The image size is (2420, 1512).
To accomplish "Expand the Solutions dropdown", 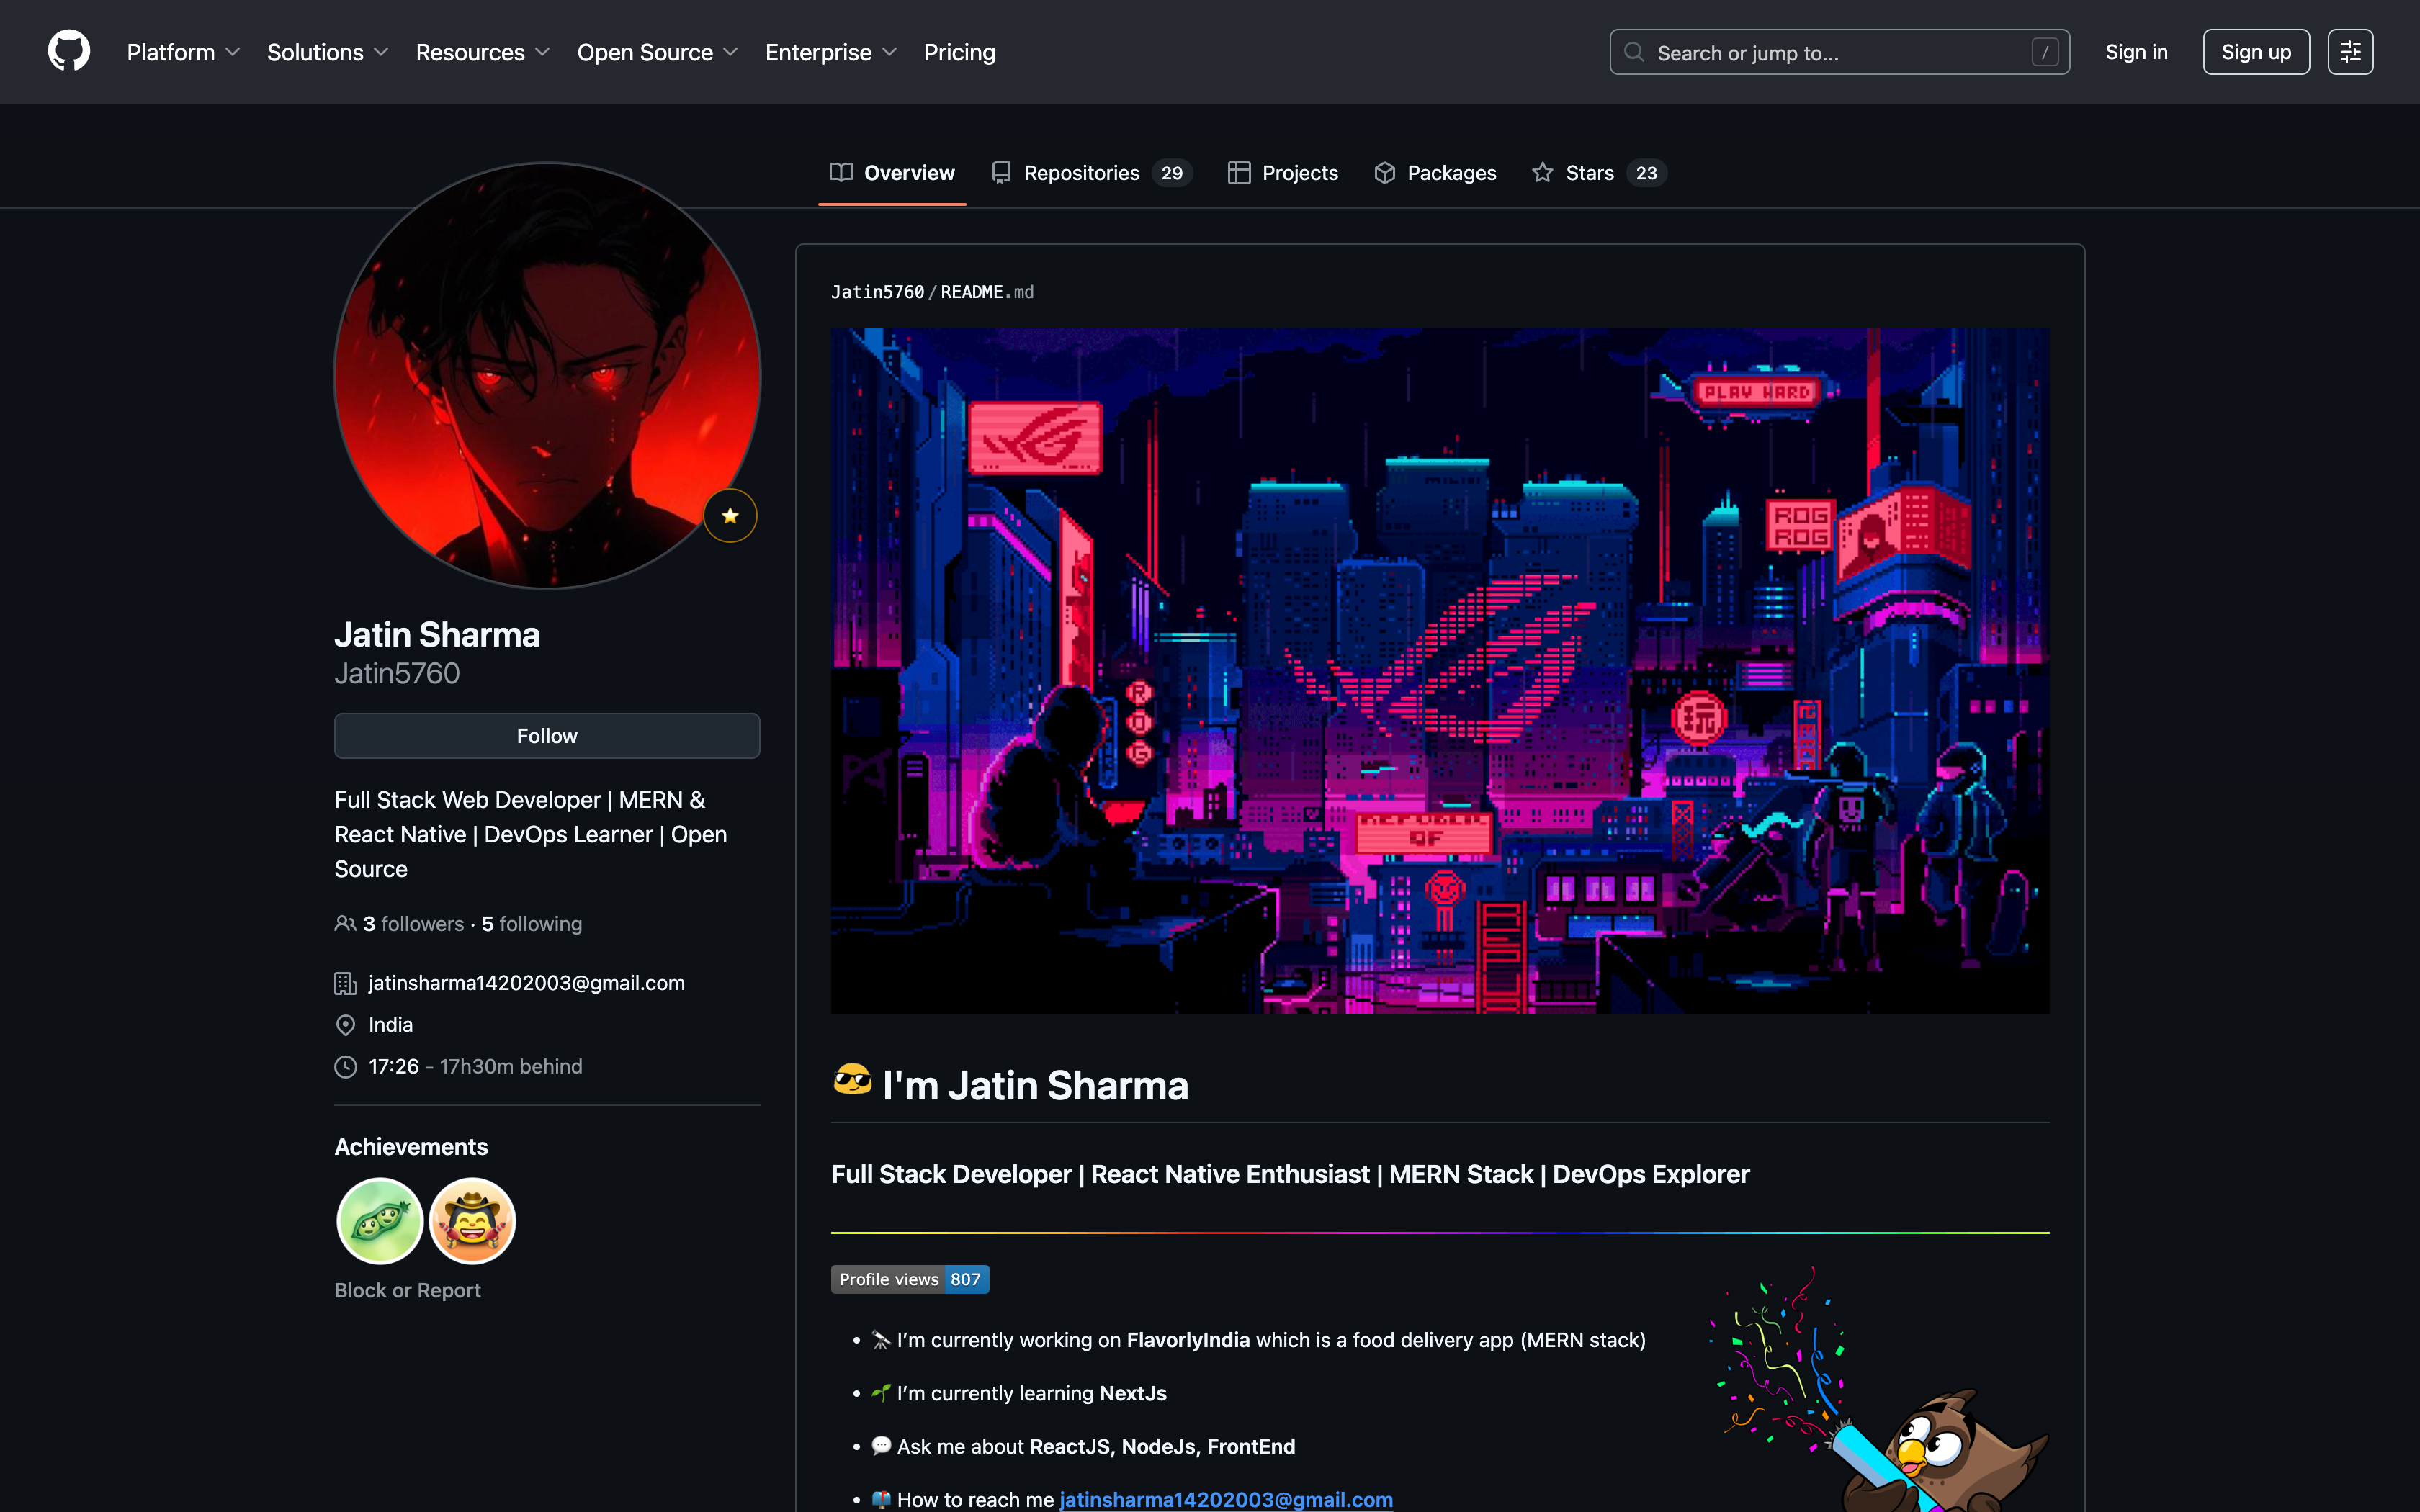I will 327,52.
